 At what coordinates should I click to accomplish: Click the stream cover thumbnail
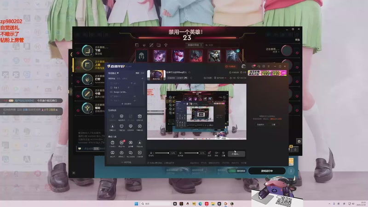pyautogui.click(x=156, y=75)
